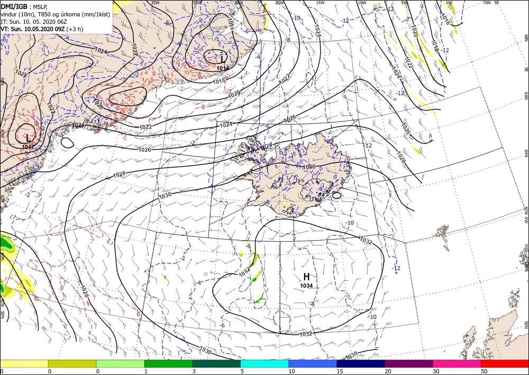Click the olive yellow legend swatch
The width and height of the screenshot is (529, 375).
coord(72,363)
